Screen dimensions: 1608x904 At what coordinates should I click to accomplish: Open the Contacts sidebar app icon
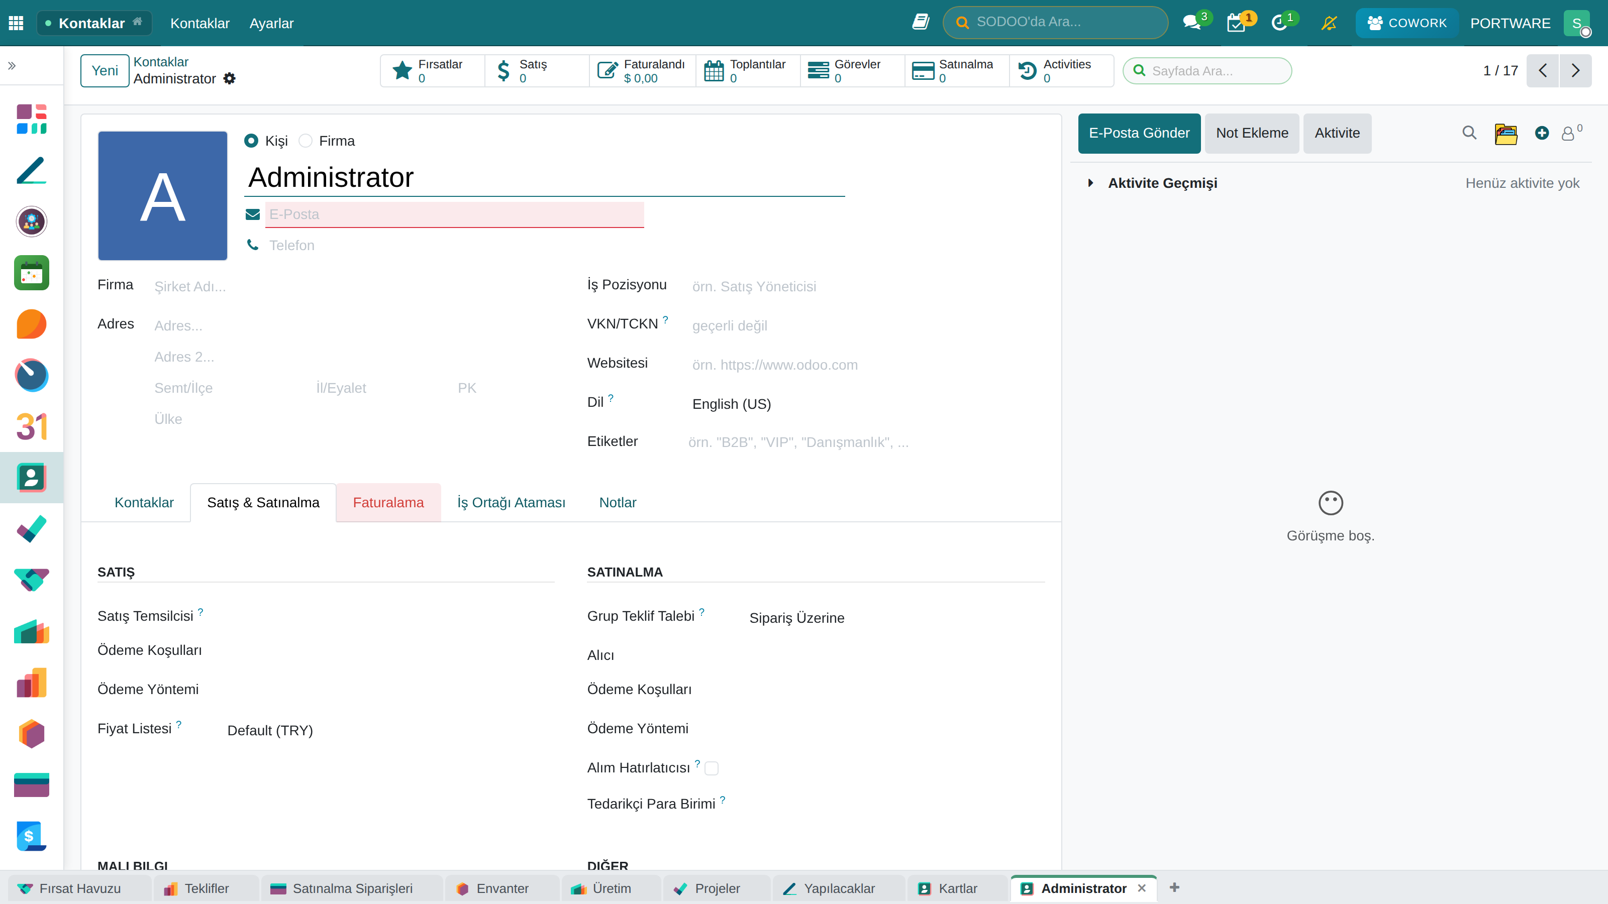pos(31,477)
